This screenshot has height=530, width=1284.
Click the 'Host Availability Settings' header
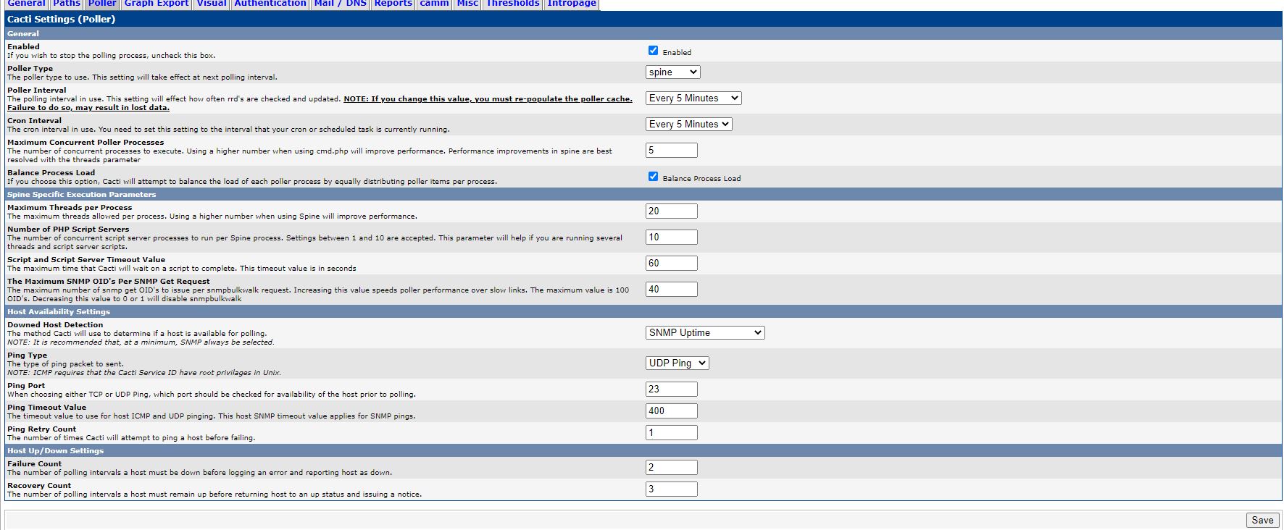(59, 312)
